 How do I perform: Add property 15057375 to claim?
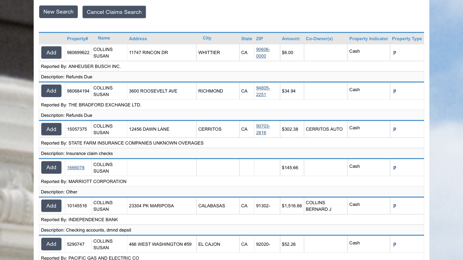click(x=51, y=129)
